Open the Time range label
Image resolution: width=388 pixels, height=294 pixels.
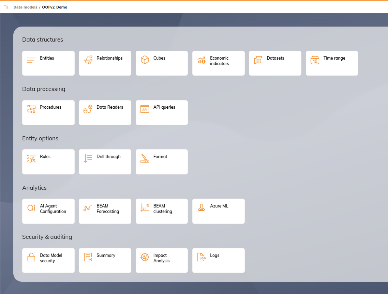coord(334,58)
